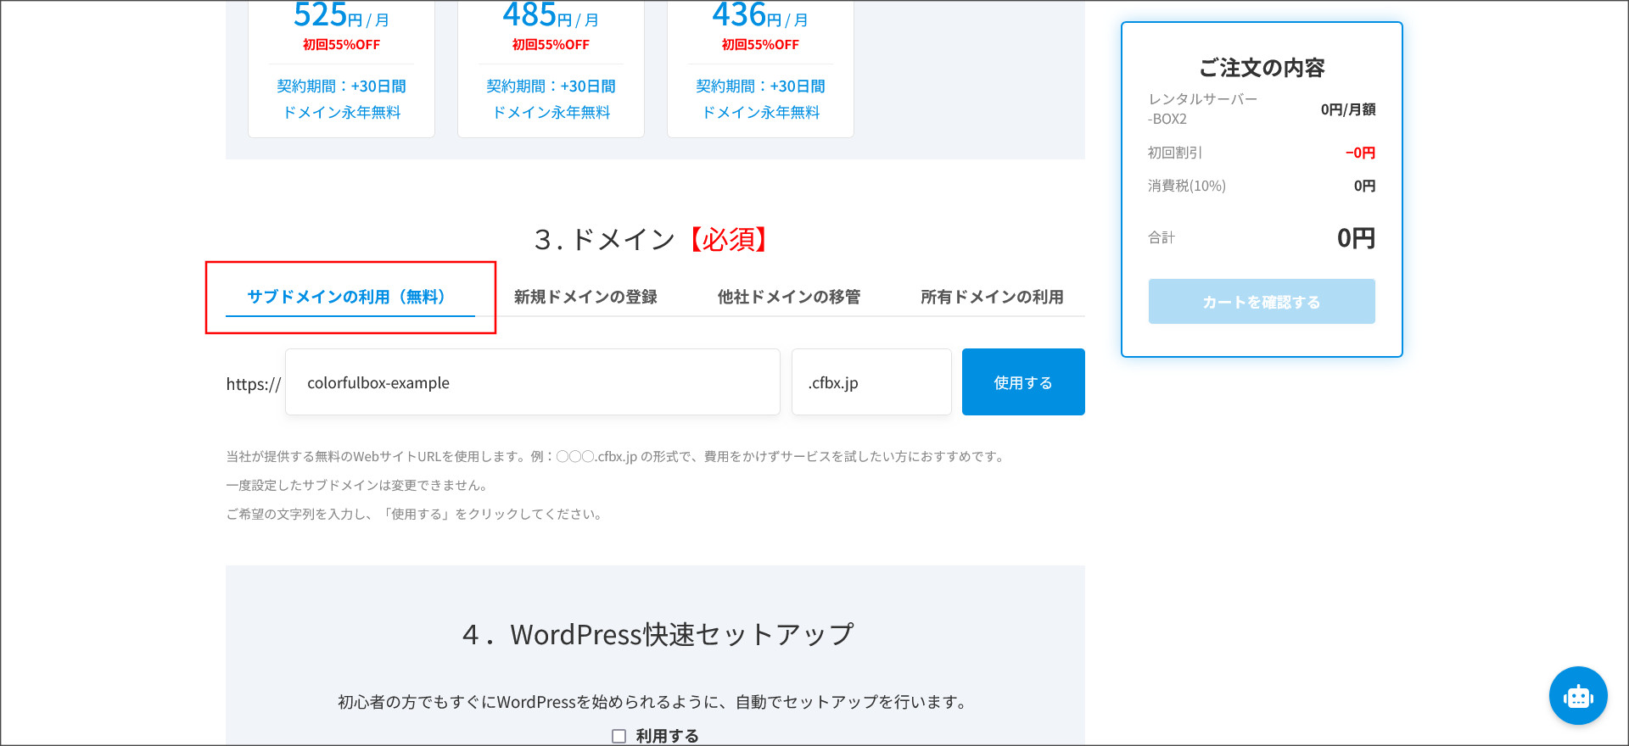The image size is (1629, 746).
Task: Click the レンタルサーバー -BOX2 order item
Action: pos(1202,109)
